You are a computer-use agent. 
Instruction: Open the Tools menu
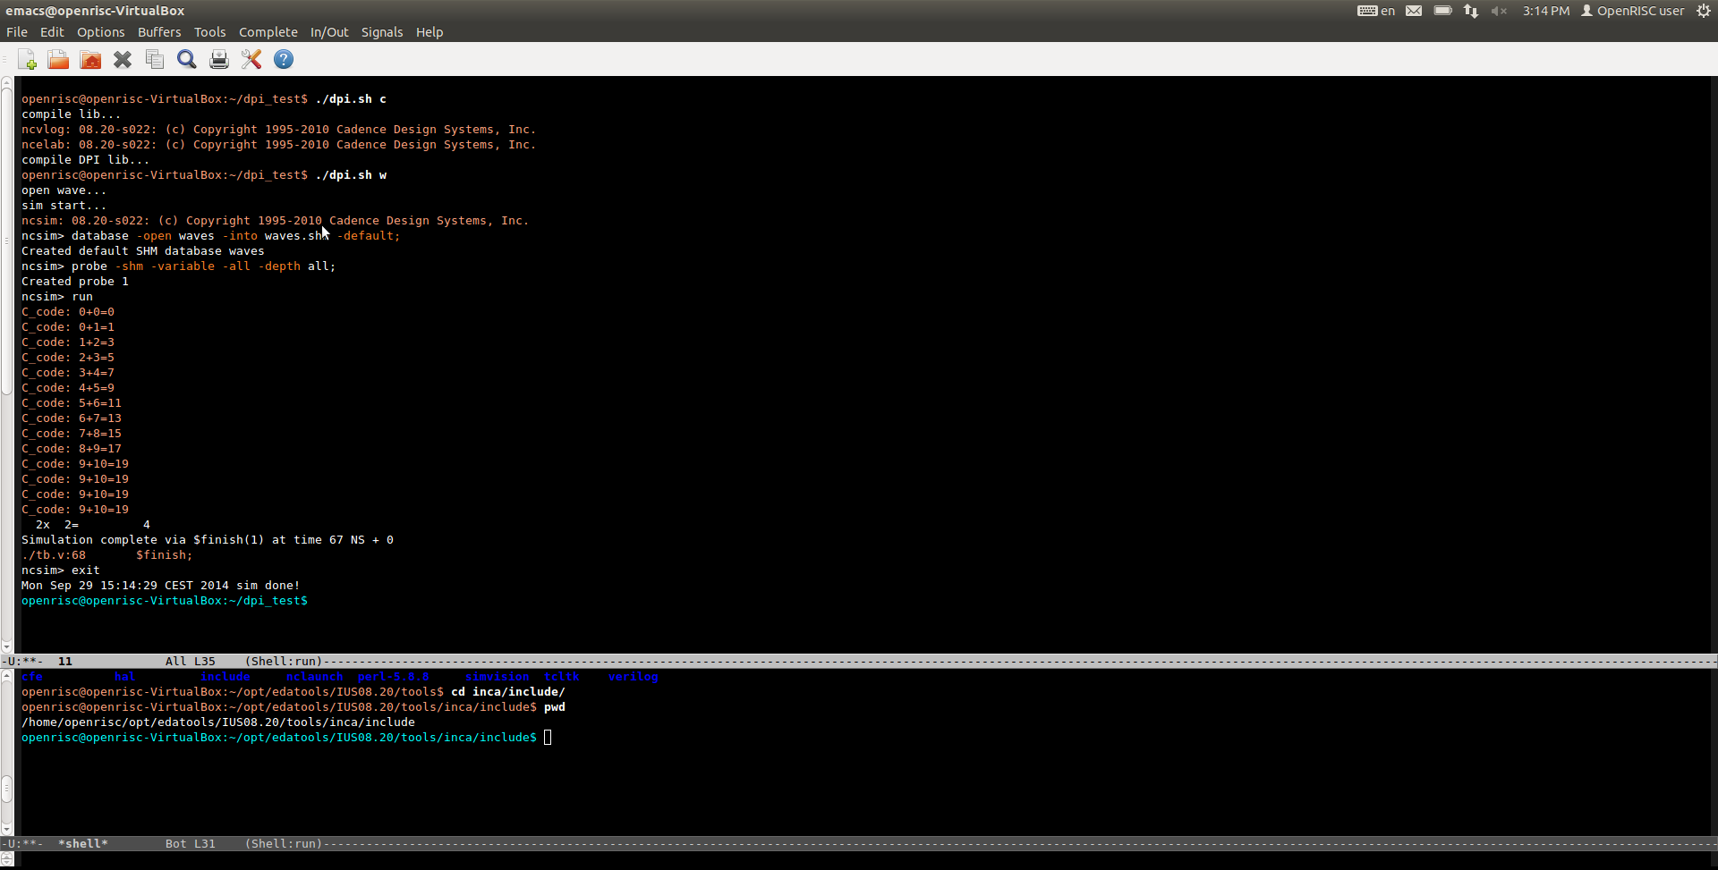tap(210, 32)
